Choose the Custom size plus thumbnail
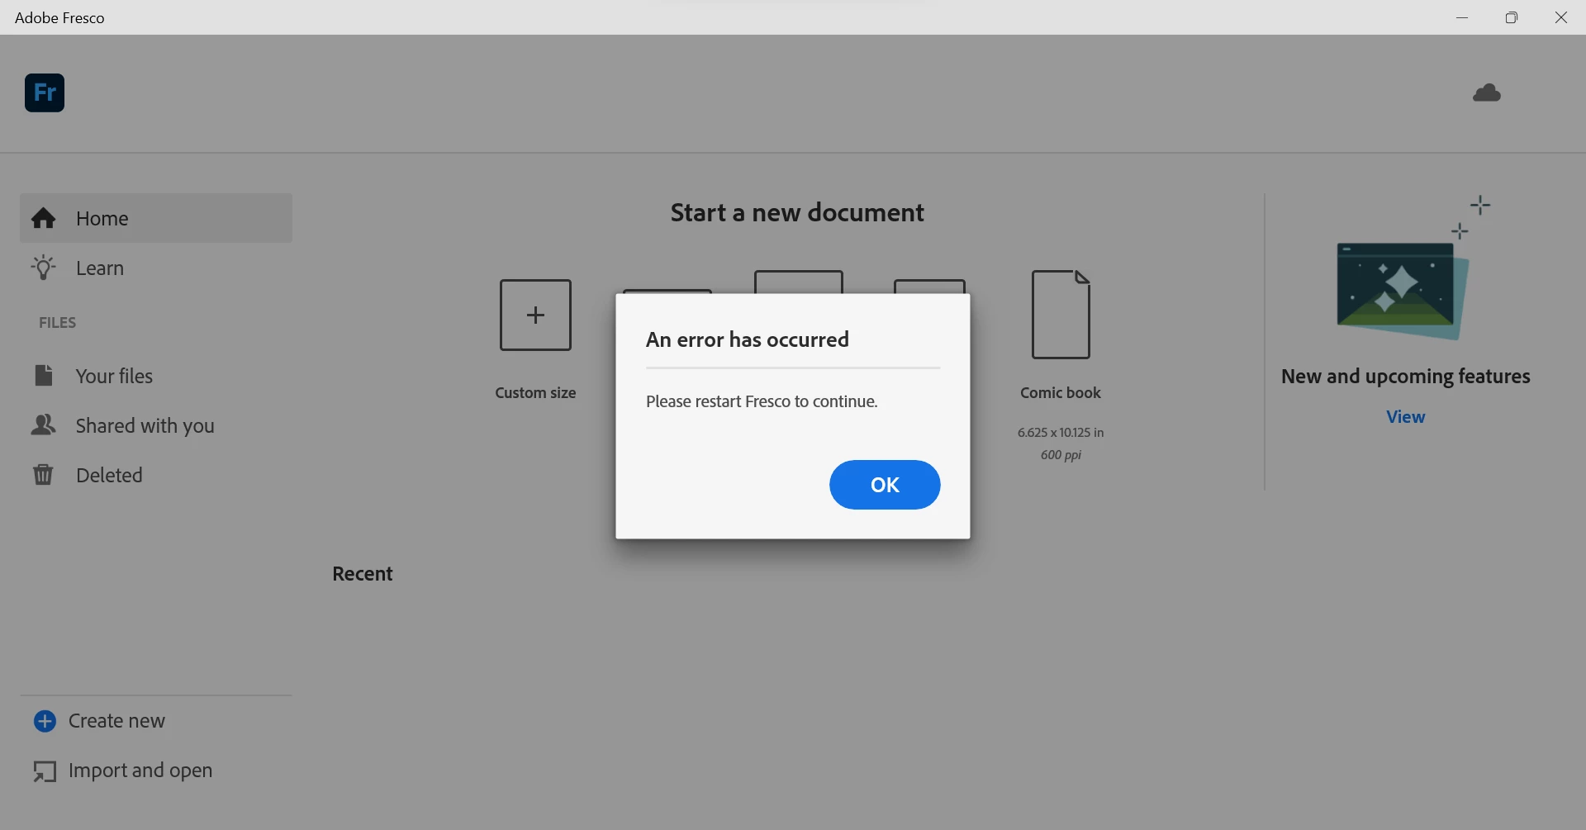 click(x=535, y=315)
